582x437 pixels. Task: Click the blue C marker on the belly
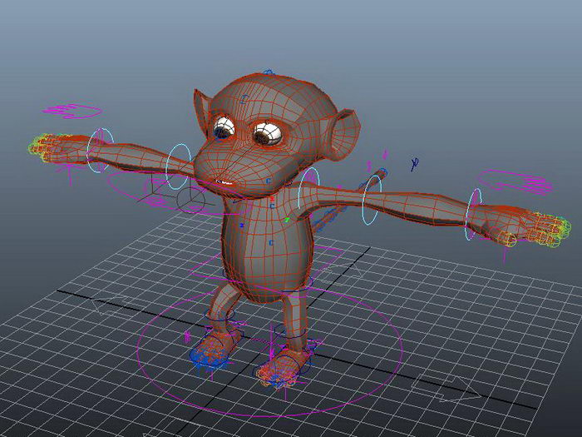(271, 243)
